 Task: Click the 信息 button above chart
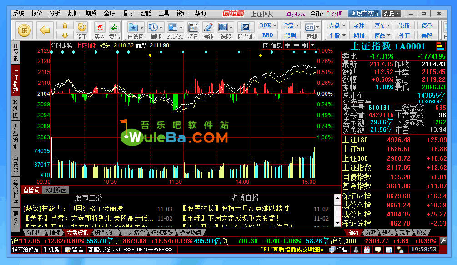coord(276,45)
